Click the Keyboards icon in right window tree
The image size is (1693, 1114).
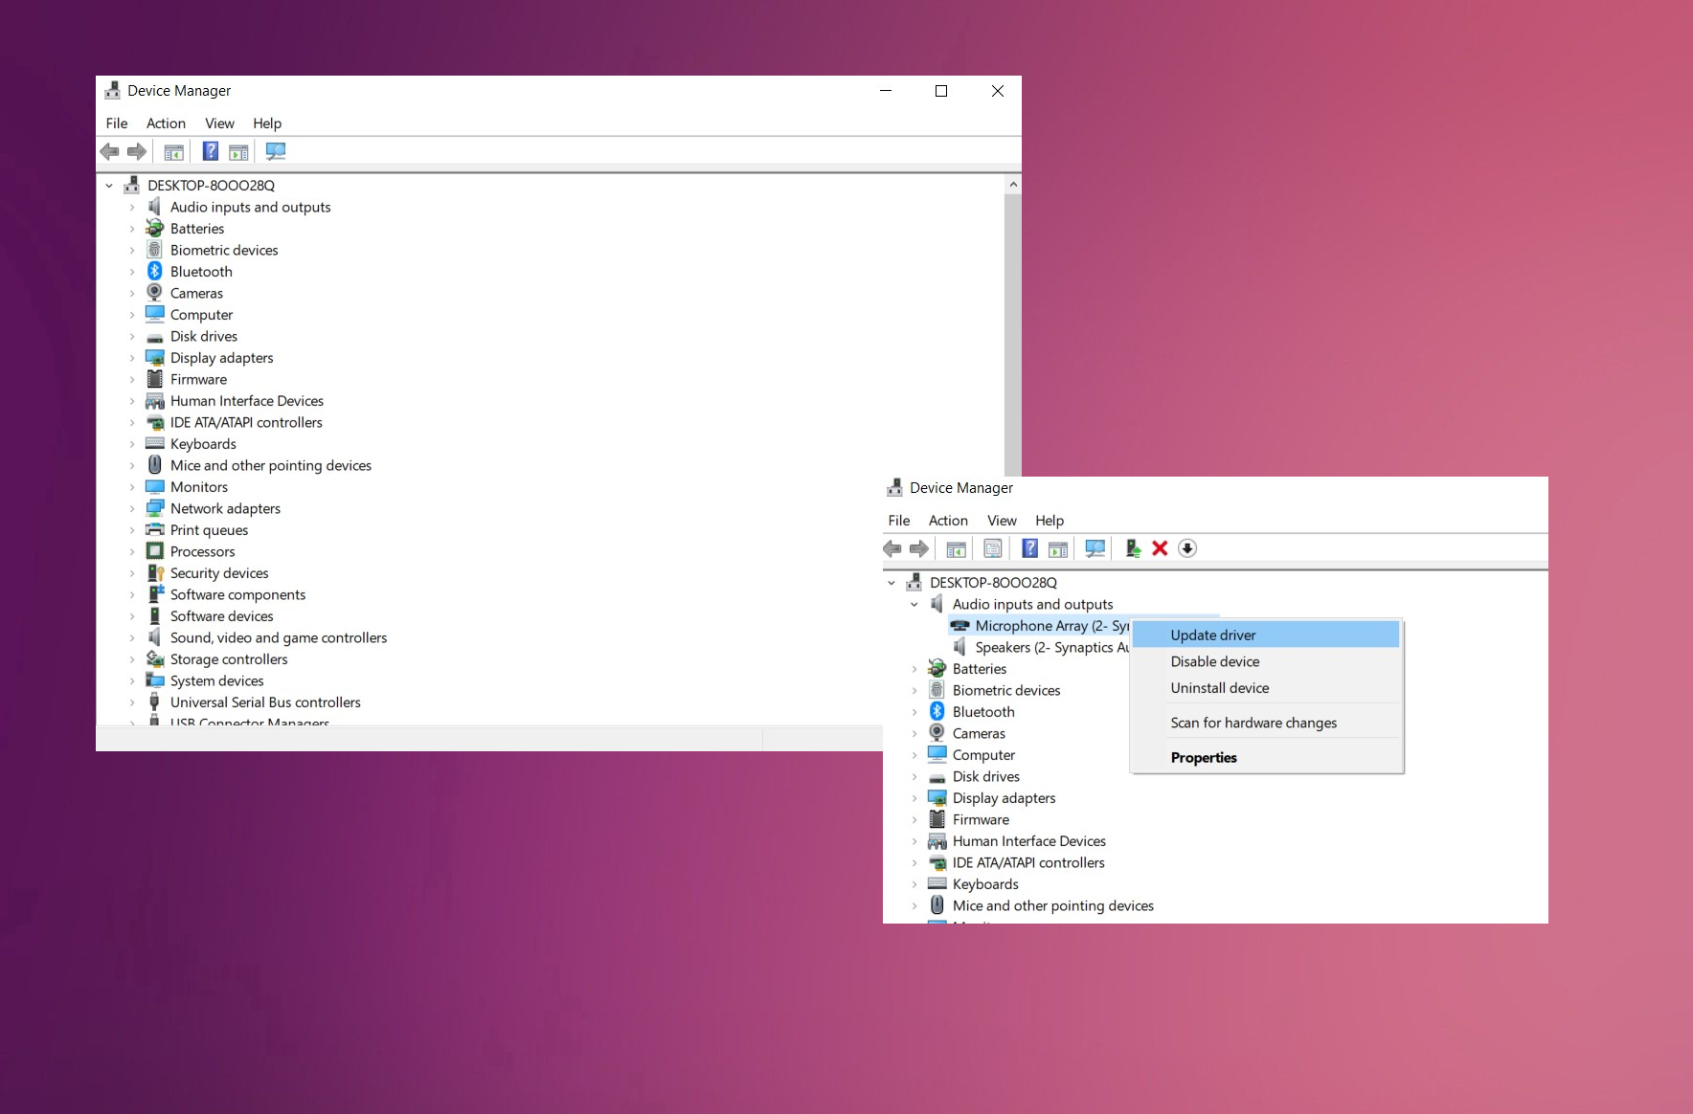(937, 884)
